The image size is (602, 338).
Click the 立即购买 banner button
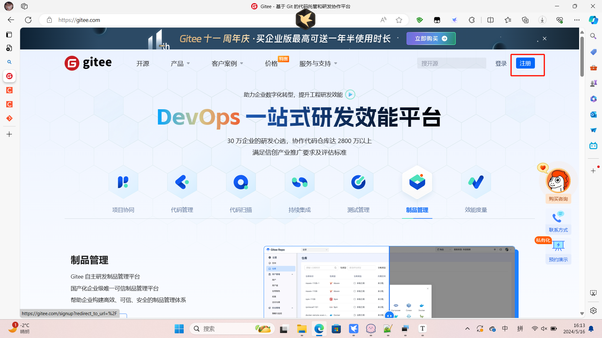tap(431, 38)
